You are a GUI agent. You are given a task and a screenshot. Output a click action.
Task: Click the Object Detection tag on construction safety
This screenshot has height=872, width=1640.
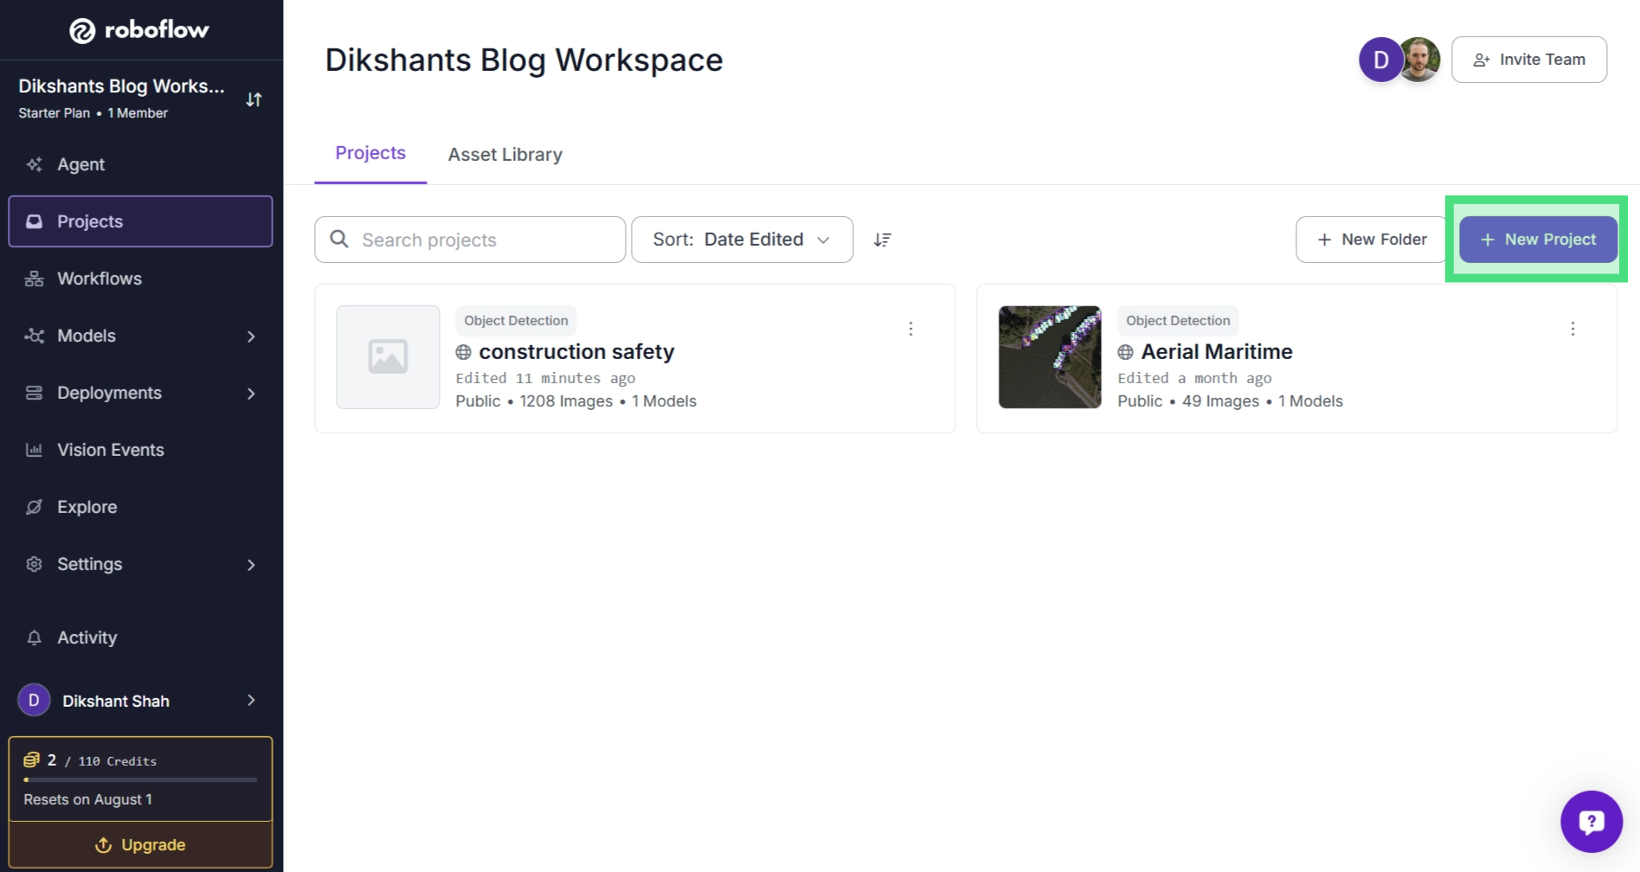[x=516, y=321]
